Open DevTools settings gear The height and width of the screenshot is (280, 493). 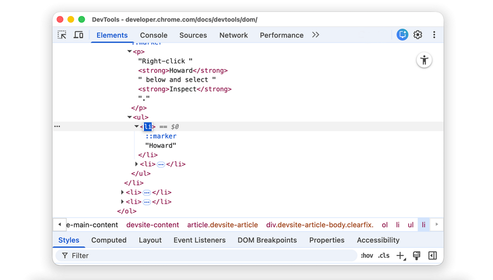tap(418, 34)
